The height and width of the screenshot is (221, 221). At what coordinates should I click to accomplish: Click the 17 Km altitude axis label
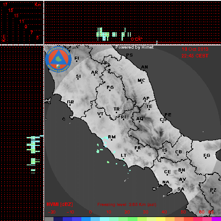(x=5, y=4)
